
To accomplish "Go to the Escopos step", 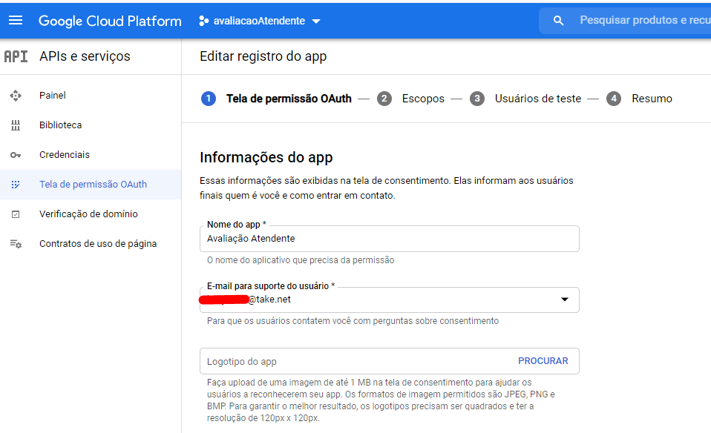I will 423,99.
